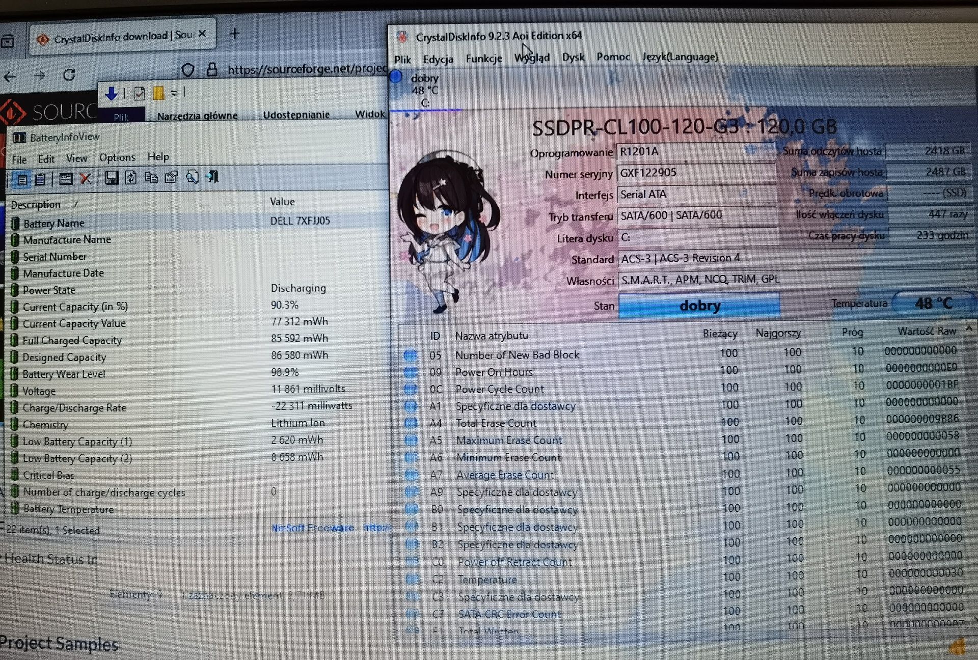Click the browser tab overview icon at window edge

click(x=7, y=41)
